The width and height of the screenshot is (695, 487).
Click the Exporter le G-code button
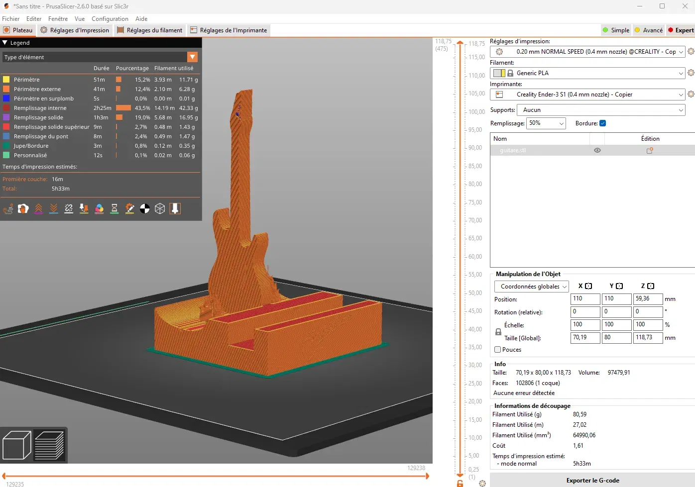pos(592,481)
